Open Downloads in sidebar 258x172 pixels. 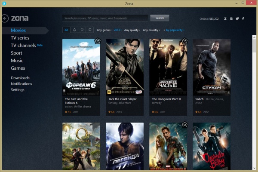pos(20,78)
